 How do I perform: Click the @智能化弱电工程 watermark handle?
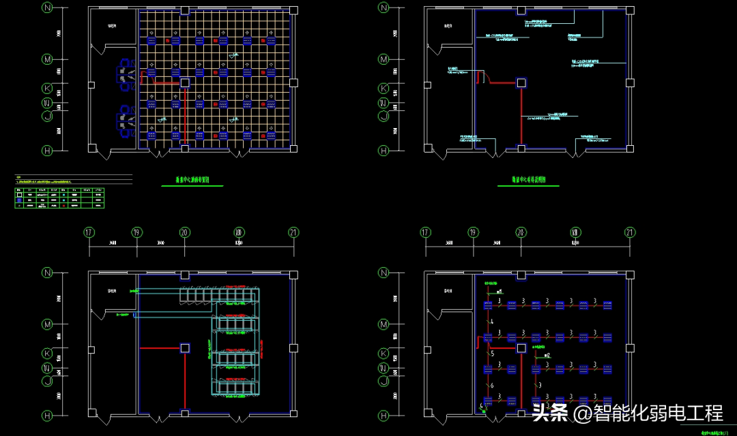tap(648, 413)
